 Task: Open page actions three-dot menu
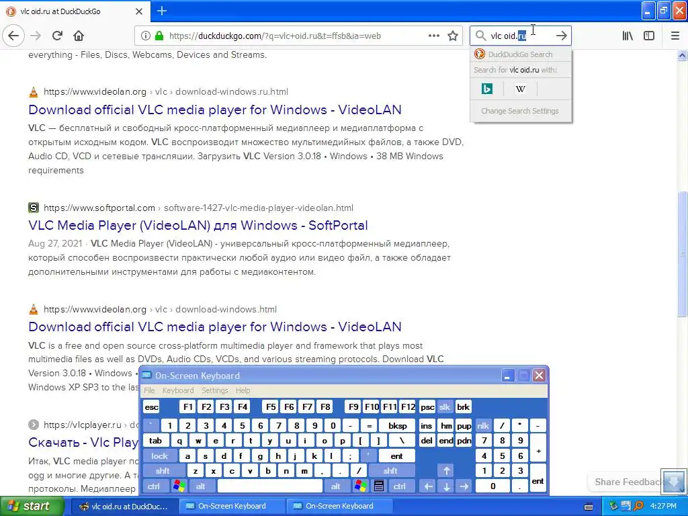433,36
